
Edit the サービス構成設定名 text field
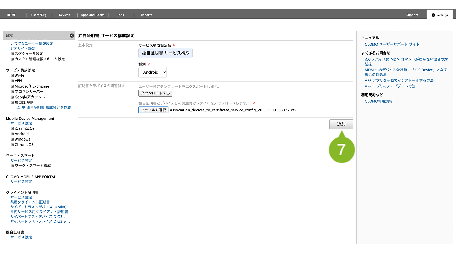[x=165, y=53]
